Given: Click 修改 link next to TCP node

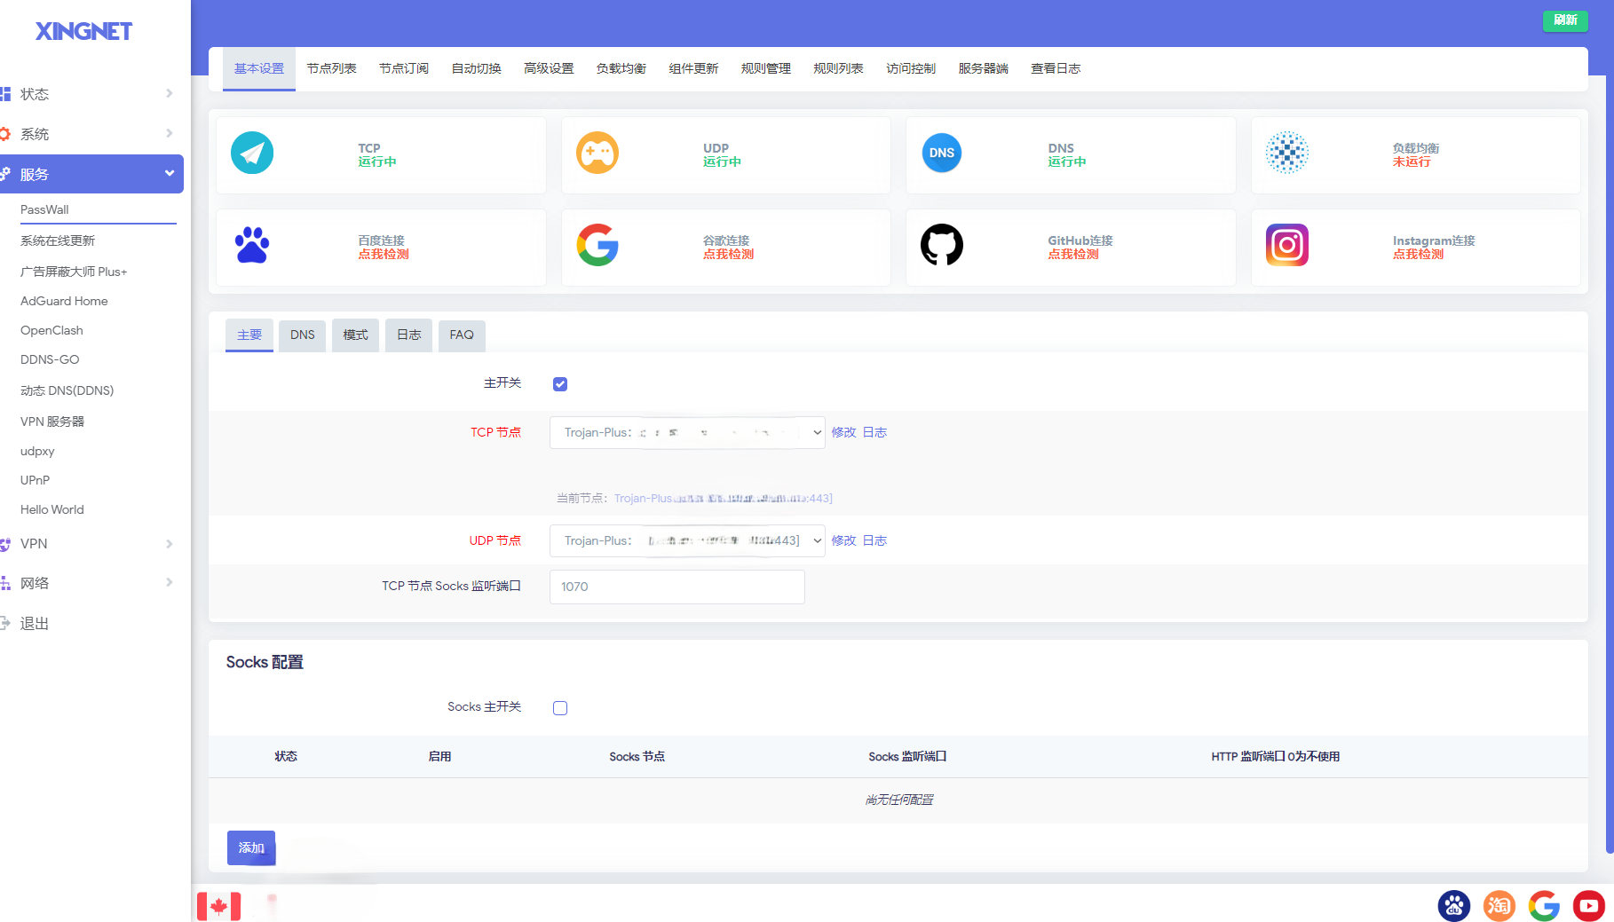Looking at the screenshot, I should [x=844, y=432].
